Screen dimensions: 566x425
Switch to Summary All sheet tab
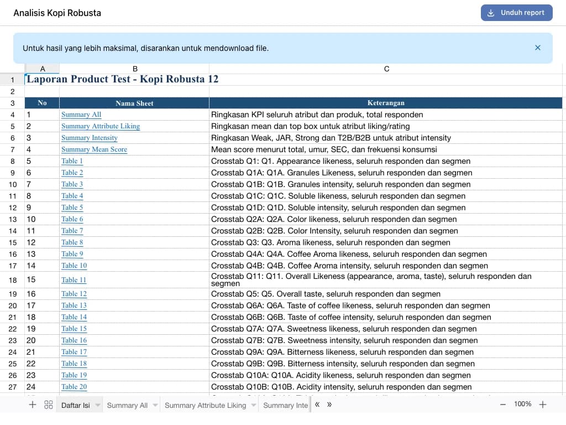(127, 405)
